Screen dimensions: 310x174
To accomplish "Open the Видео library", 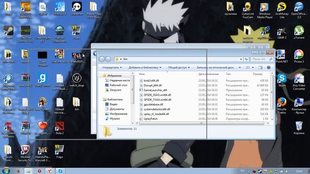I will coord(111,104).
